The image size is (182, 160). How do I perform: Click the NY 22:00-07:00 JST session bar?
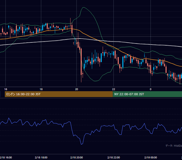[147, 94]
